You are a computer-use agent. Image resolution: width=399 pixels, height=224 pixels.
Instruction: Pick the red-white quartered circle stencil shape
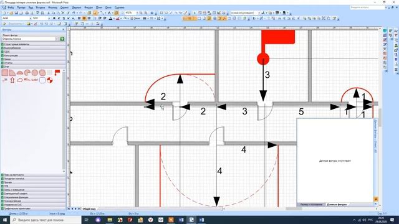[50, 80]
